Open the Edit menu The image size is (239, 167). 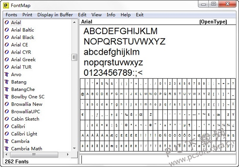click(x=82, y=15)
